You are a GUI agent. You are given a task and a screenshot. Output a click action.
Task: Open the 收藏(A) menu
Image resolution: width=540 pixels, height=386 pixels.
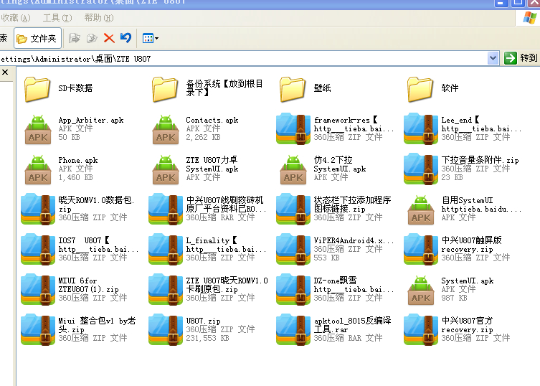[16, 17]
